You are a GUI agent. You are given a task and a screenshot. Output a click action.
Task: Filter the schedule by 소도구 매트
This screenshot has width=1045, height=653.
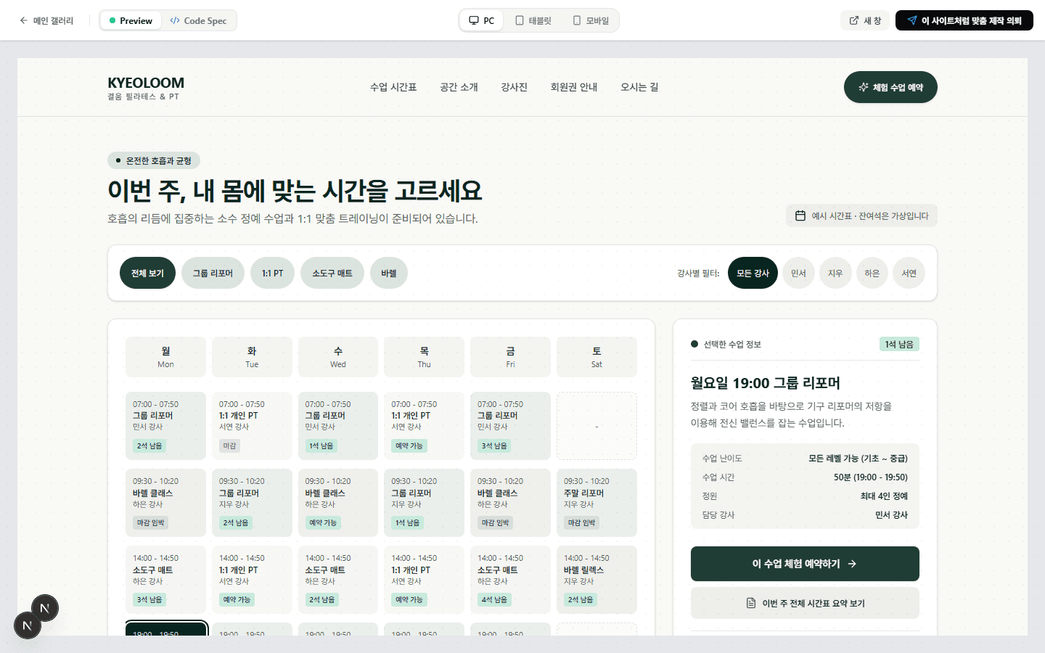[x=332, y=273]
